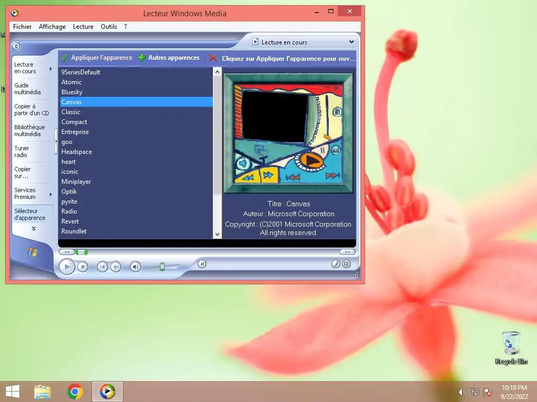Click the Windows logo in player corner

(33, 252)
